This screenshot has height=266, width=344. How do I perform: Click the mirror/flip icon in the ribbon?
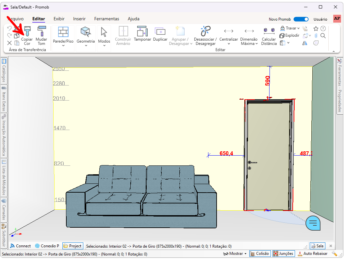click(x=304, y=43)
